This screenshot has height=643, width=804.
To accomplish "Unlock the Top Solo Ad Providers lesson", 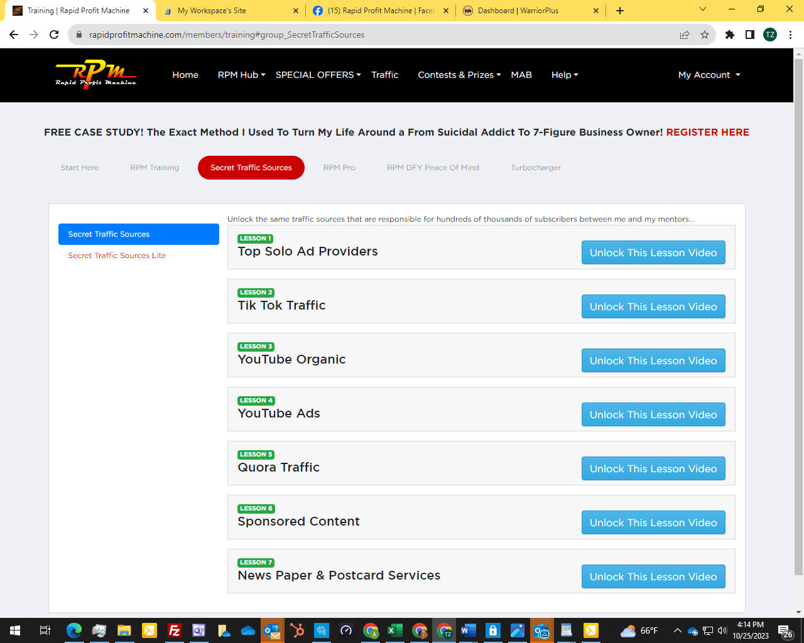I will click(x=653, y=252).
